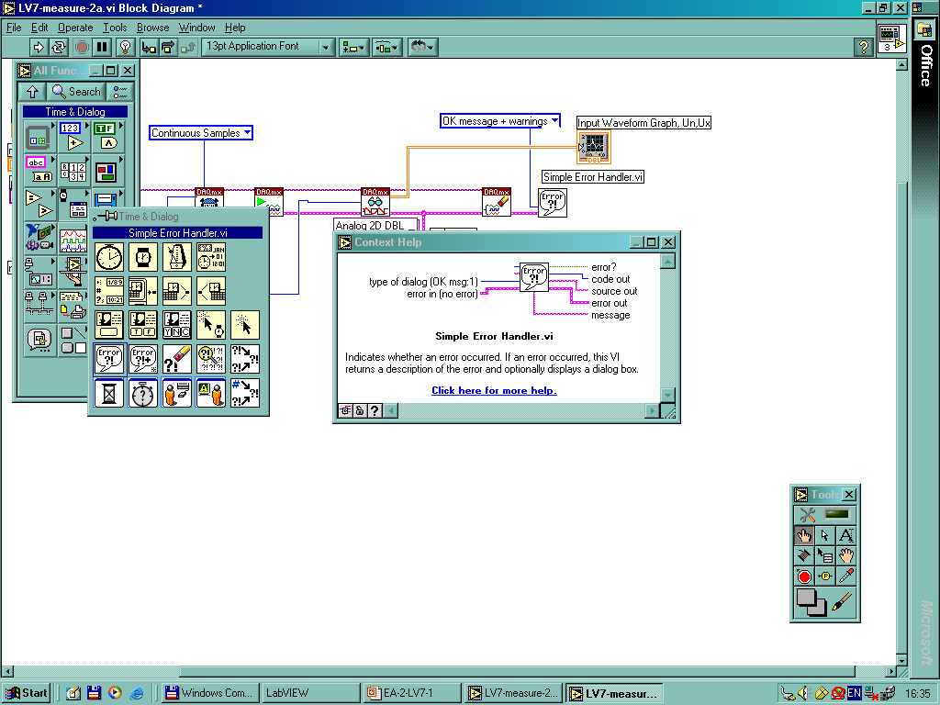Open the Browse menu
Screen dimensions: 940x705
pyautogui.click(x=153, y=28)
